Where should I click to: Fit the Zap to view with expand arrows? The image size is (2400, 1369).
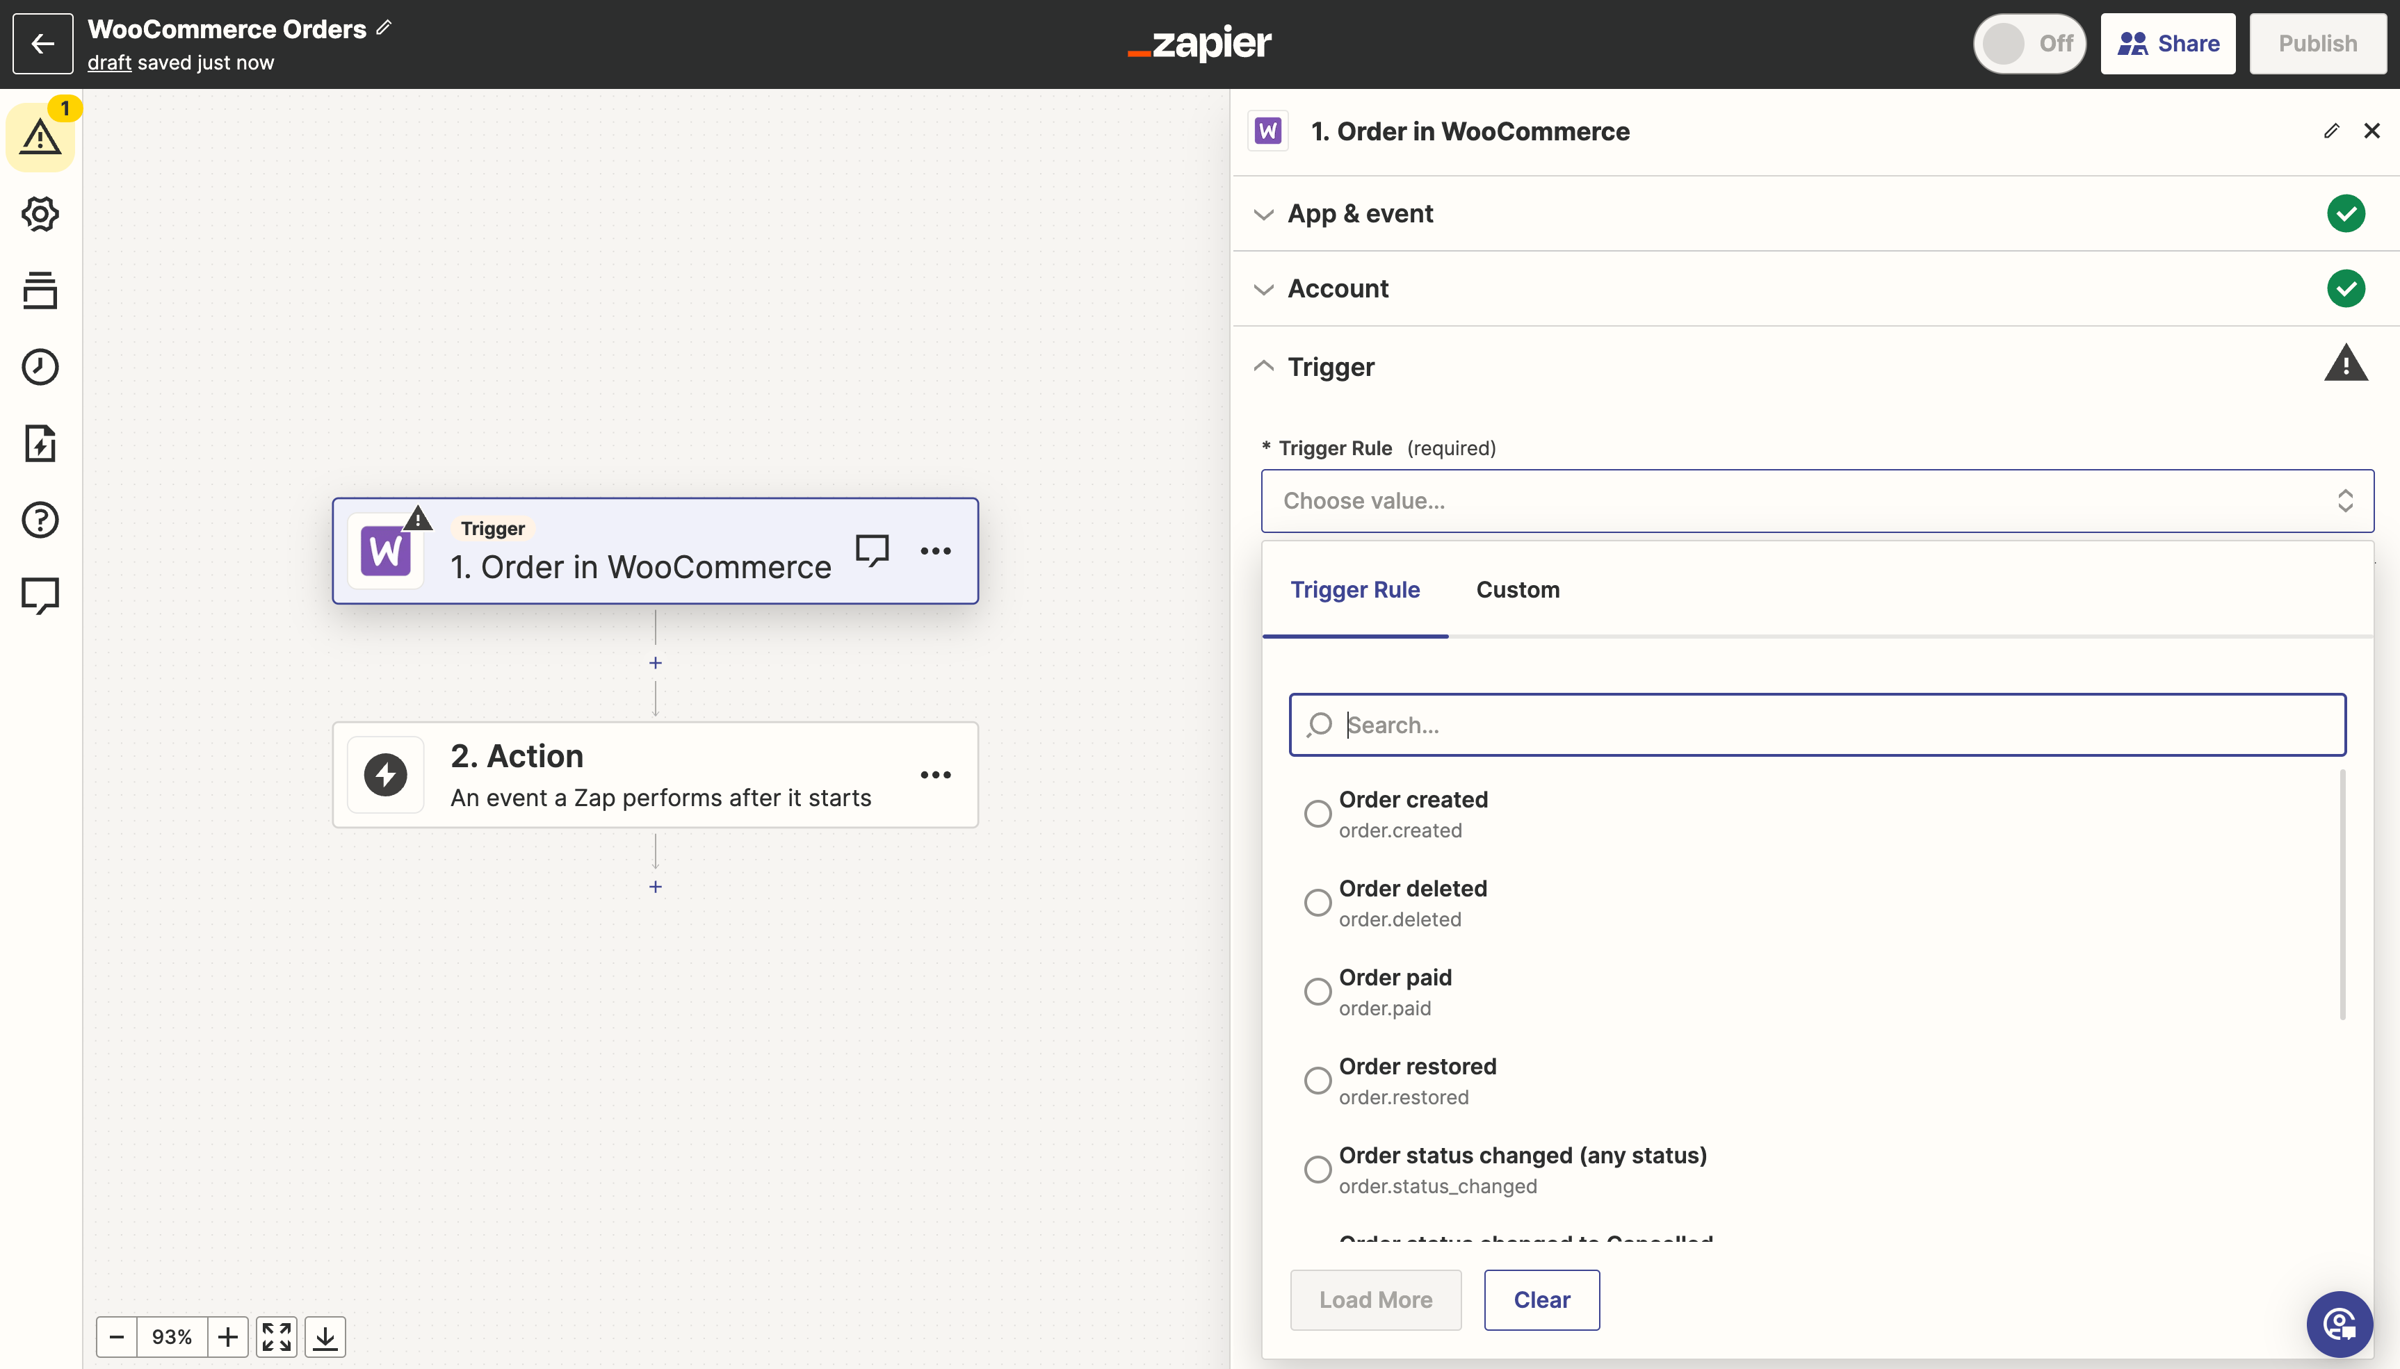[275, 1336]
